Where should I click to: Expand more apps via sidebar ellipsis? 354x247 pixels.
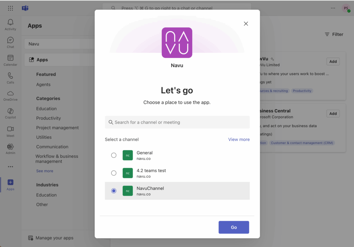10,167
